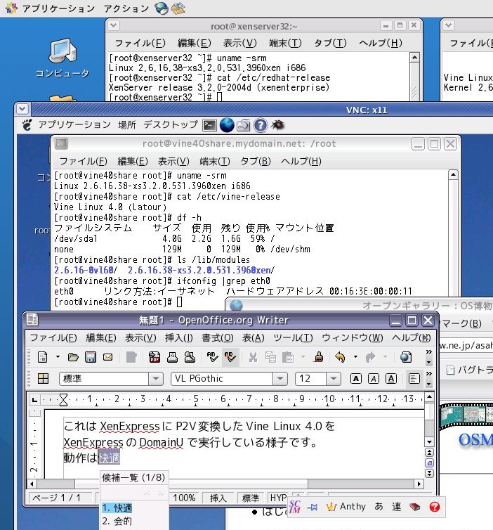Expand the formatting toolbar overflow chevron
The image size is (493, 530).
(x=429, y=374)
